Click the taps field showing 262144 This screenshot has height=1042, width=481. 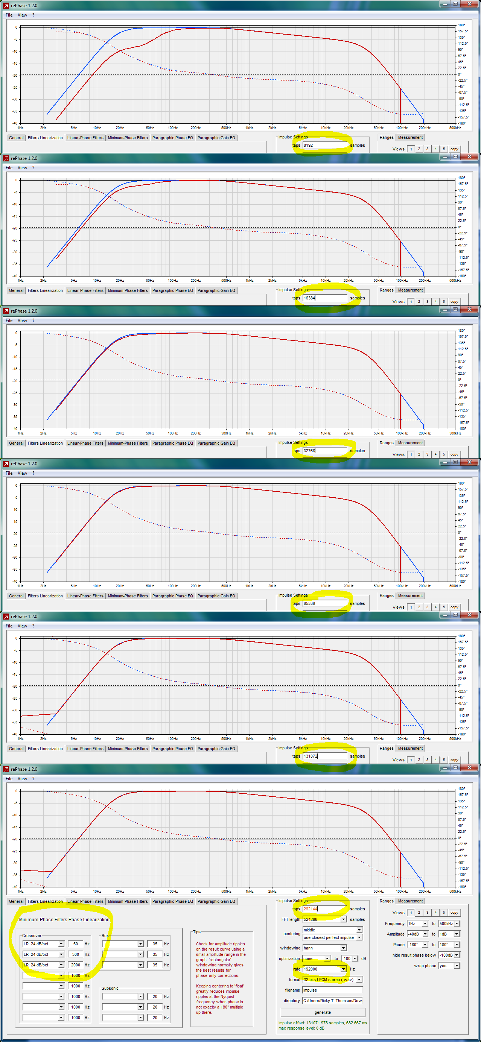(x=325, y=909)
